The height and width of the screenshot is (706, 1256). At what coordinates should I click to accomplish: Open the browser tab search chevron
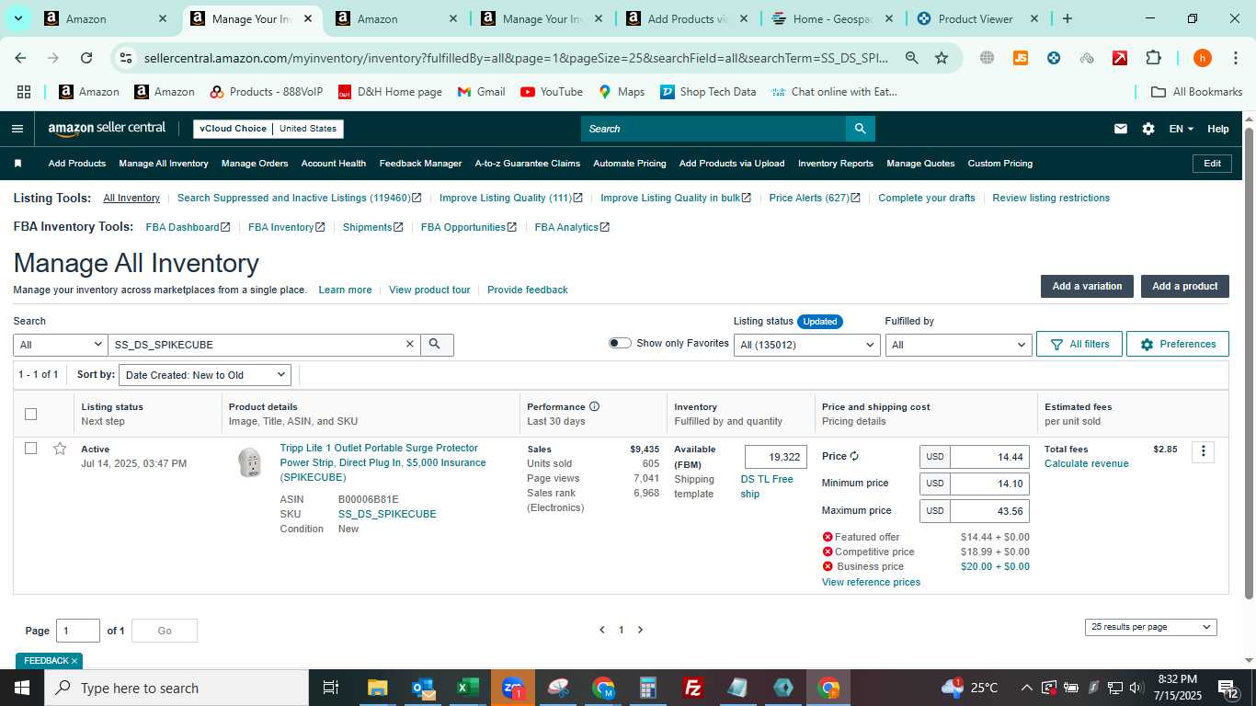(17, 18)
